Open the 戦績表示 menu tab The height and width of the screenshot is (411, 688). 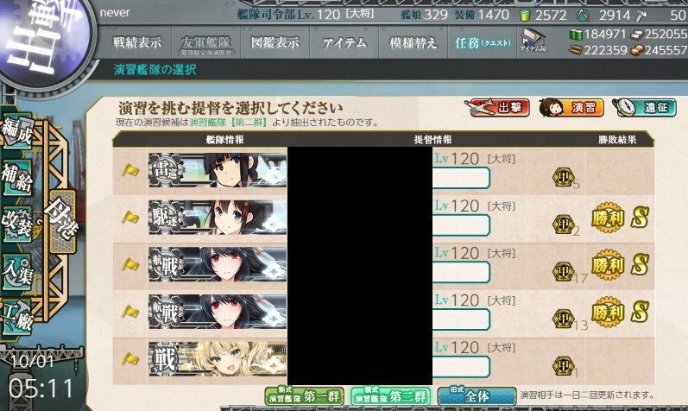pos(137,42)
